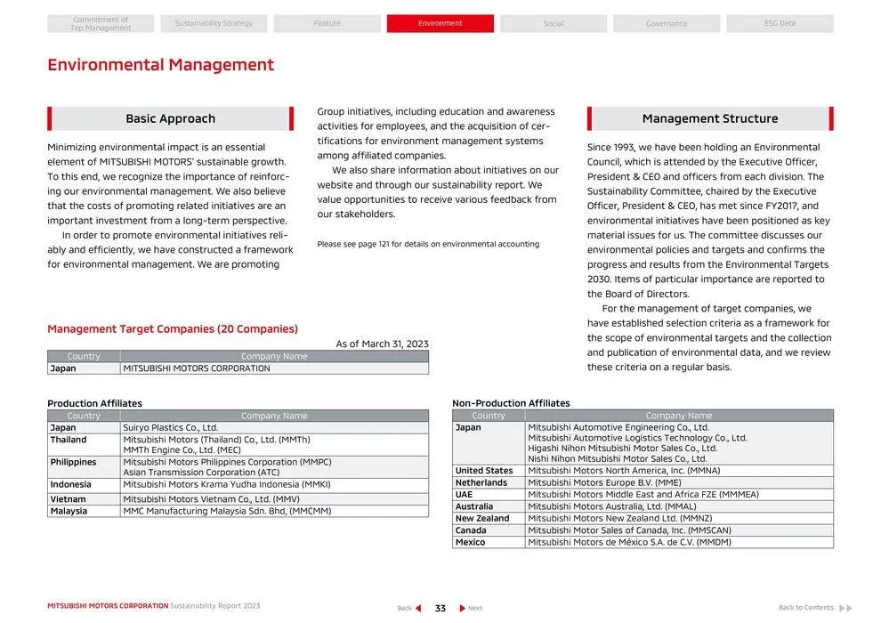881x623 pixels.
Task: Click the red Back arrow icon
Action: click(418, 608)
